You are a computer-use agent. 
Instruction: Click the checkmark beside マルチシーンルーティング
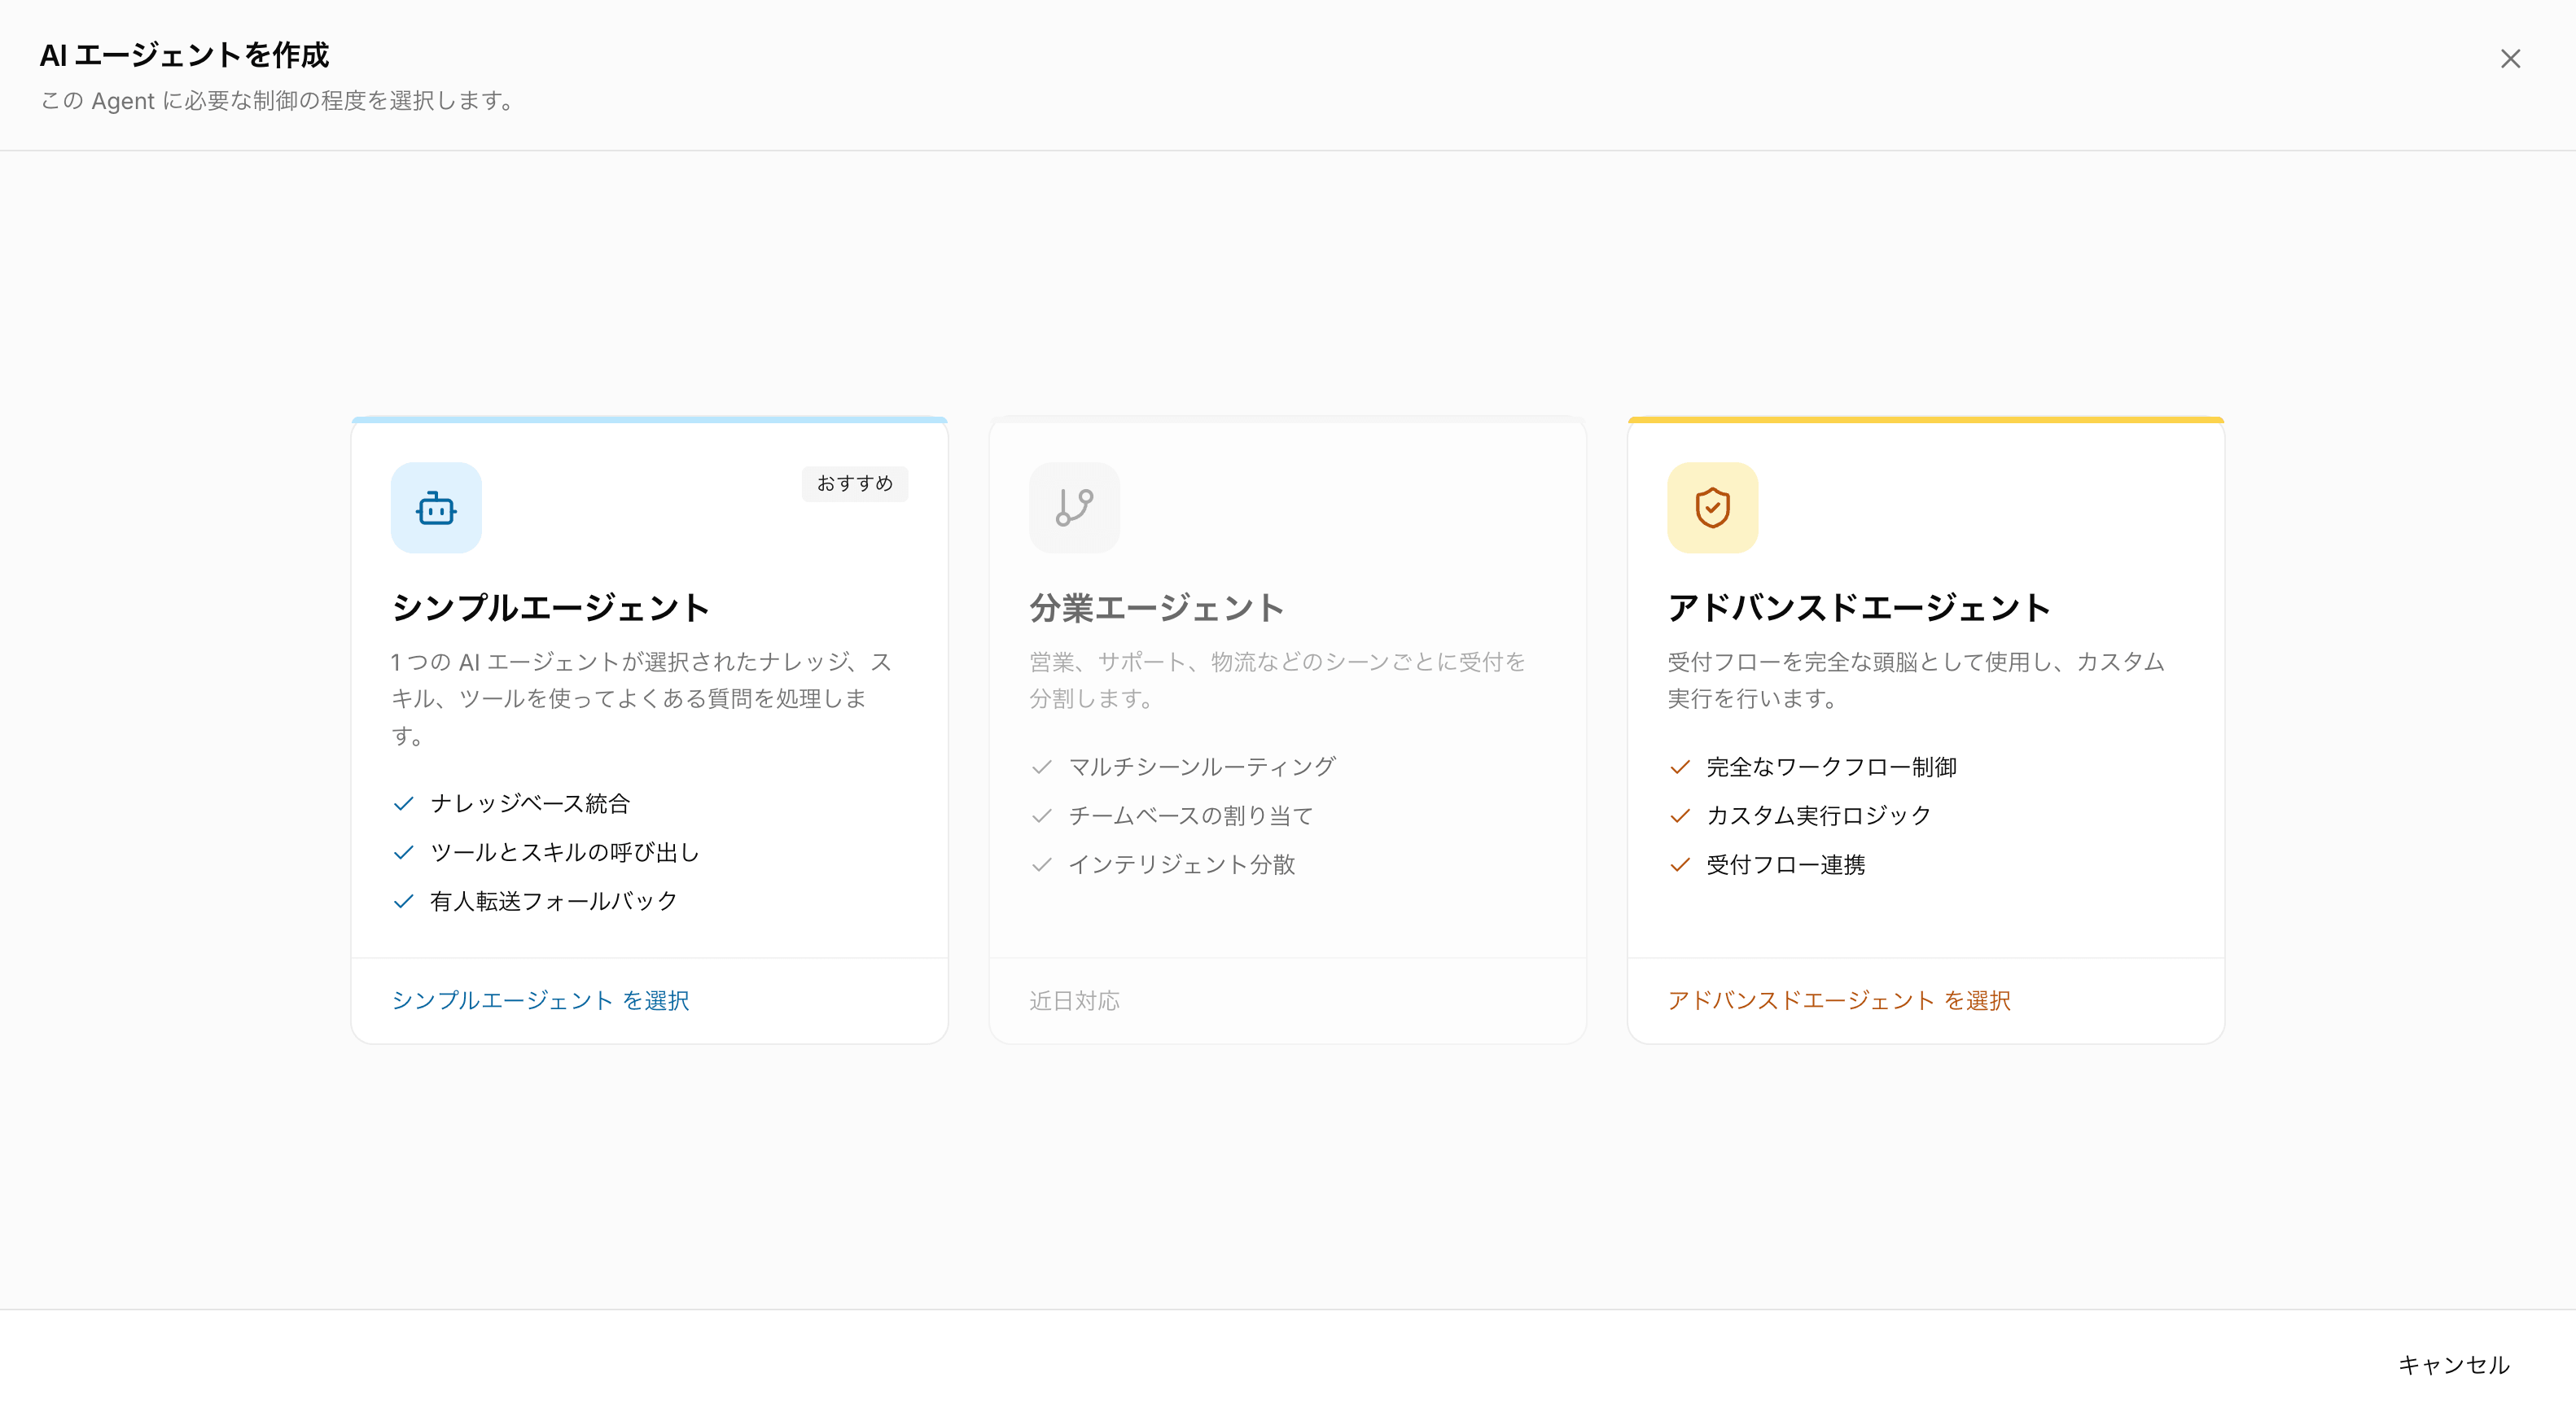(1041, 767)
